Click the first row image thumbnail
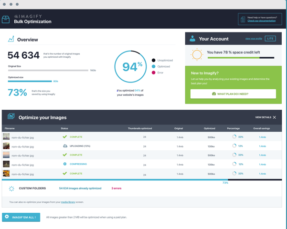The height and width of the screenshot is (229, 287). point(6,136)
